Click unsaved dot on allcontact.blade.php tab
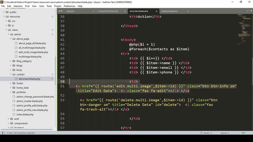The image size is (253, 142). [157, 11]
